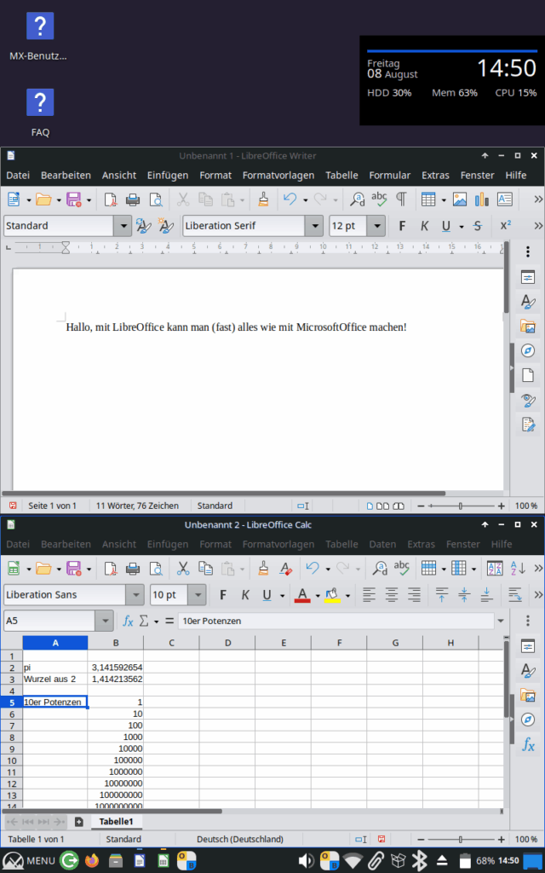
Task: Click column B header in Calc
Action: 116,643
